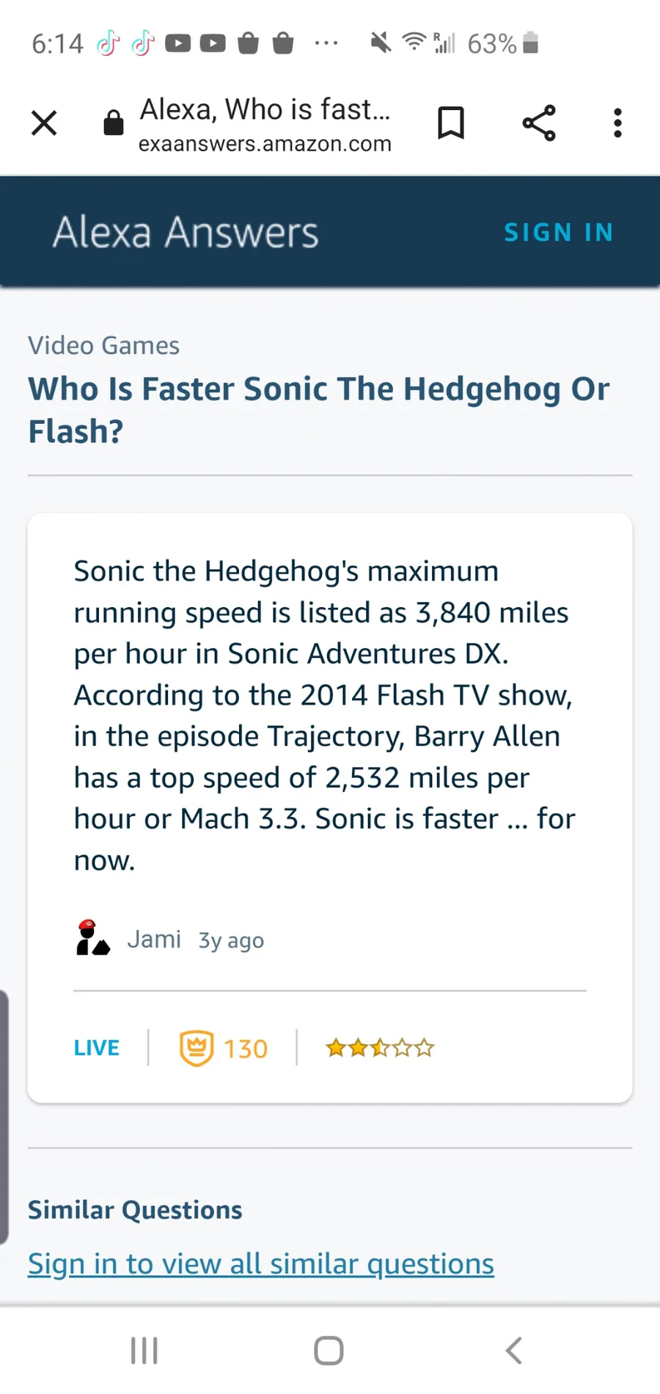Image resolution: width=660 pixels, height=1394 pixels.
Task: Sign in to view similar questions
Action: [x=260, y=1263]
